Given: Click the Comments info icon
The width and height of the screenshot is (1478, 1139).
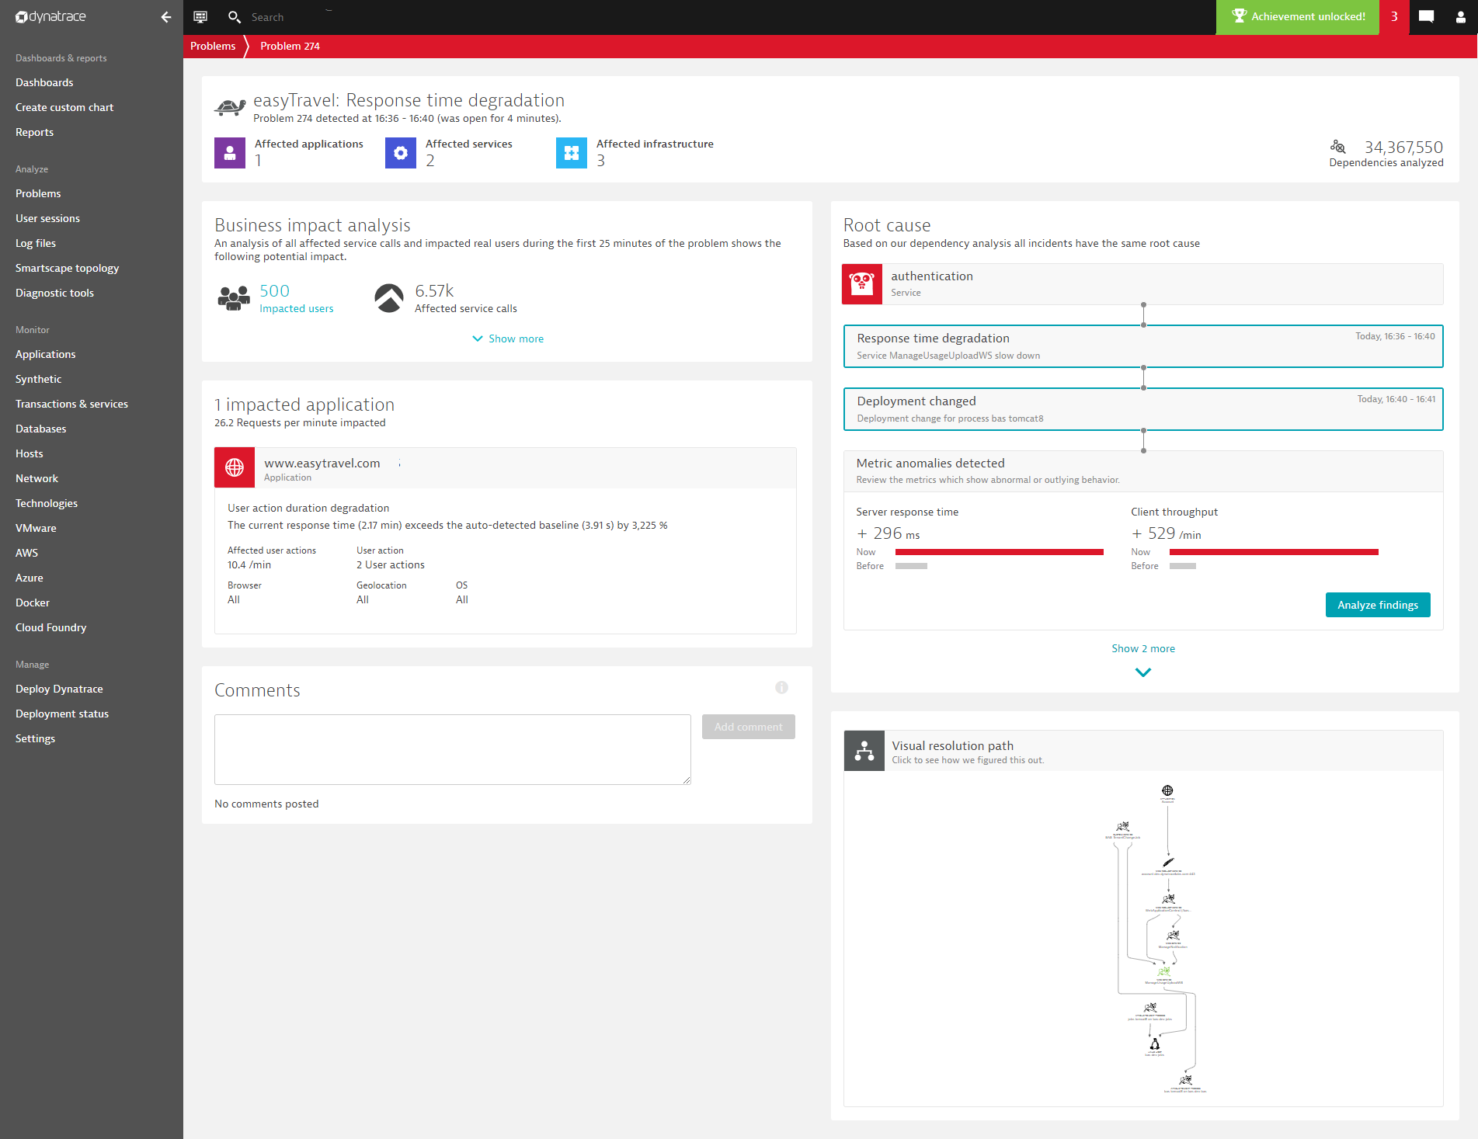Looking at the screenshot, I should 781,688.
